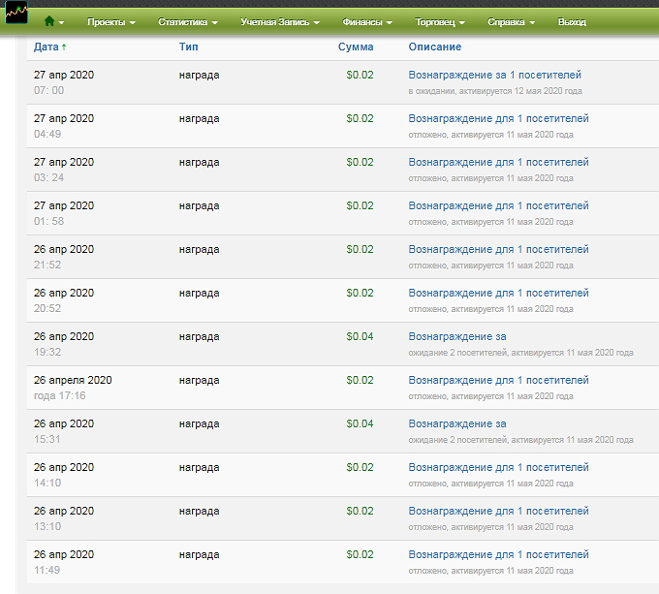Image resolution: width=659 pixels, height=594 pixels.
Task: Expand the Учетная Запись menu
Action: click(x=280, y=22)
